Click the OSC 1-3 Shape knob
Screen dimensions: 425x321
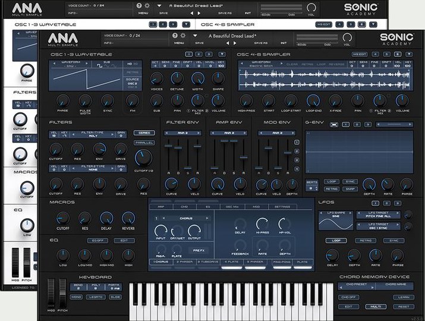(218, 78)
